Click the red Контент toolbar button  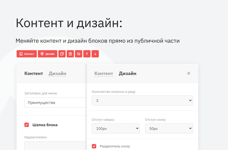[27, 54]
